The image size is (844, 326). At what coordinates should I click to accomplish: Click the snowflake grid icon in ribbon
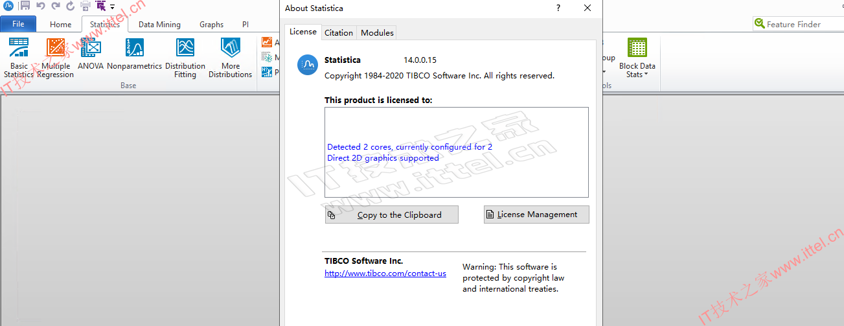tap(267, 58)
